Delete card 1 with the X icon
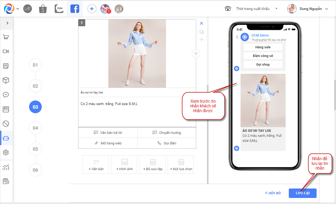 pyautogui.click(x=201, y=23)
